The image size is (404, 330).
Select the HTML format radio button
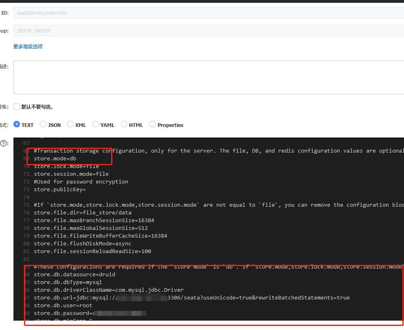click(124, 125)
